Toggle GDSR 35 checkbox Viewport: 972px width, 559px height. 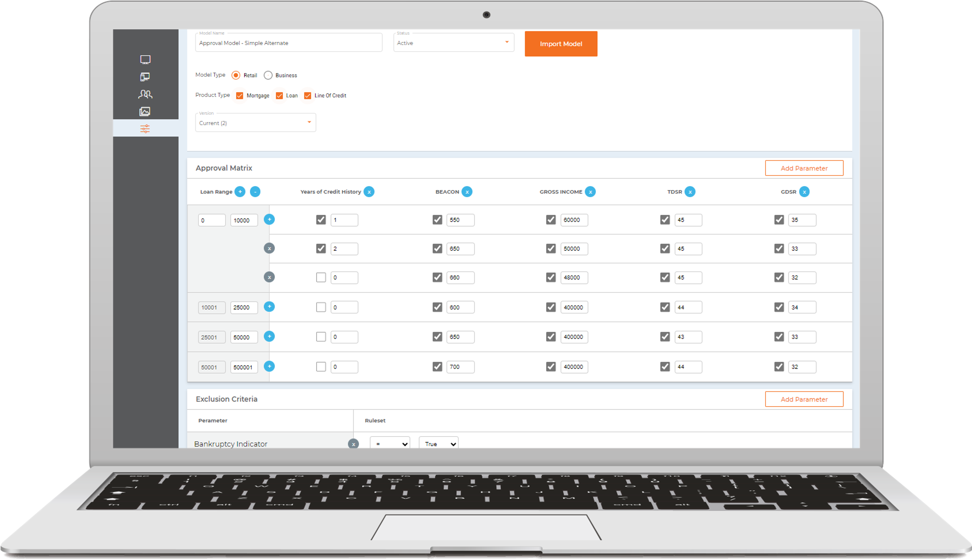[x=779, y=220]
